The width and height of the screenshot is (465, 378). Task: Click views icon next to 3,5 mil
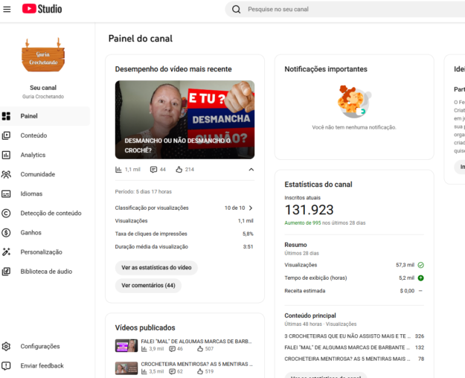click(x=144, y=371)
